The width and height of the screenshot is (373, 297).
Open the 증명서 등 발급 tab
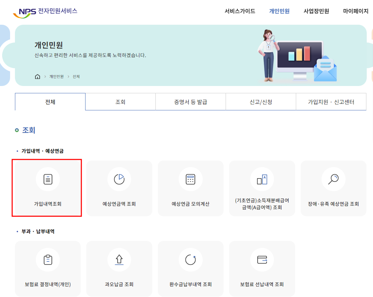click(190, 101)
